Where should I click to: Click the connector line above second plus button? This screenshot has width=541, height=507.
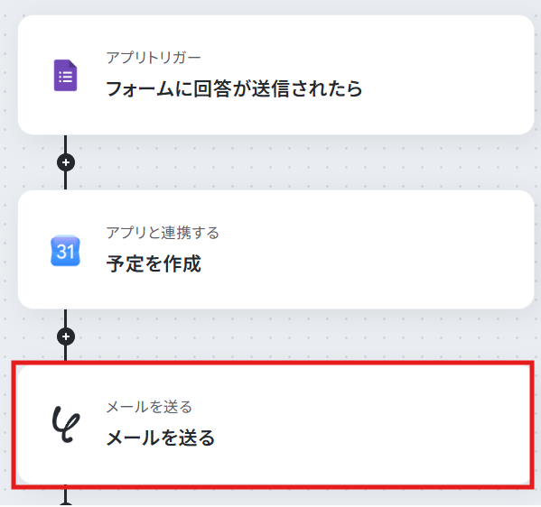66,318
